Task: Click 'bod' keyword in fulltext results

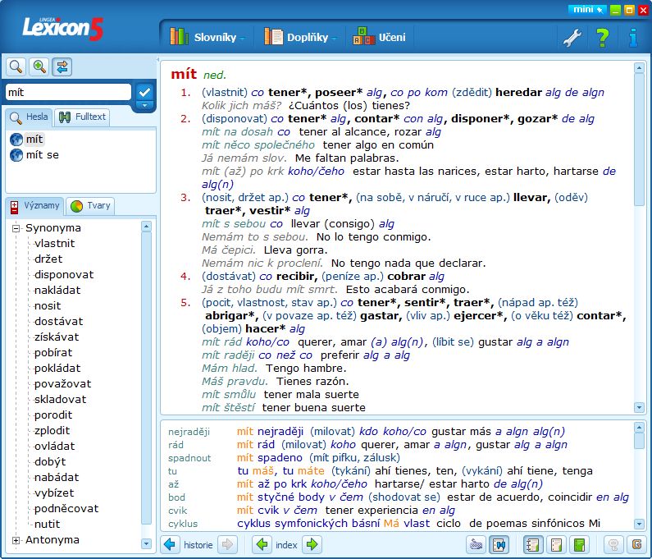Action: 176,497
